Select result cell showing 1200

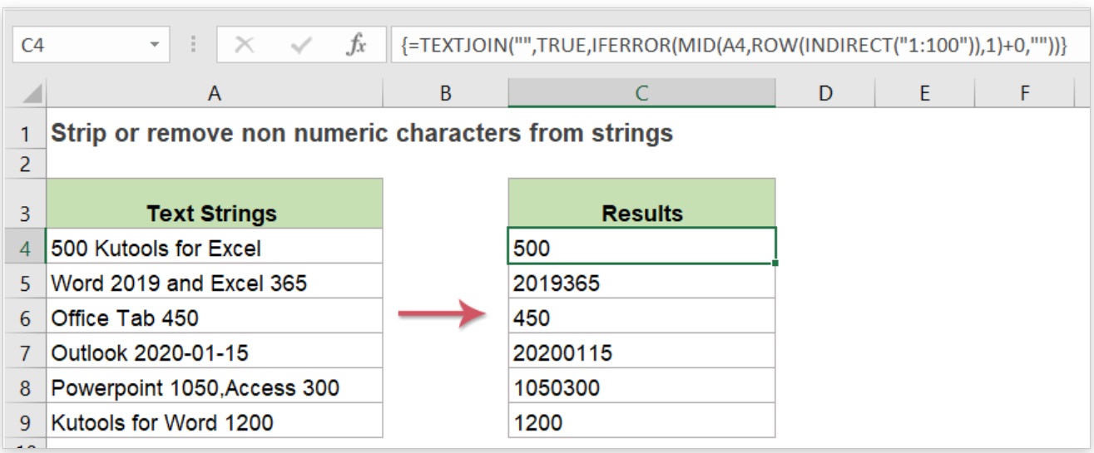coord(641,421)
